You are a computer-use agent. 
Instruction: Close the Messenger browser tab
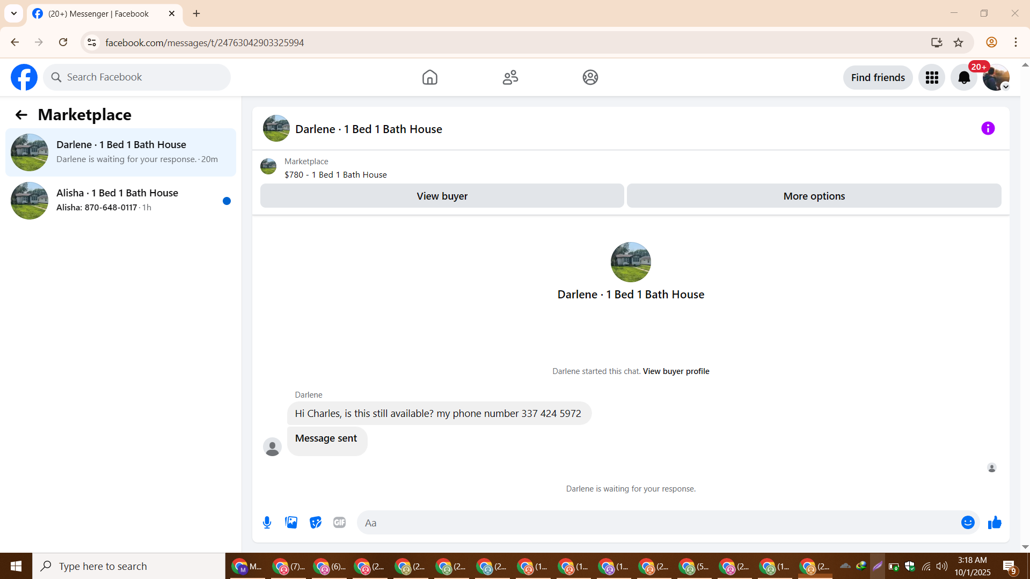tap(172, 13)
